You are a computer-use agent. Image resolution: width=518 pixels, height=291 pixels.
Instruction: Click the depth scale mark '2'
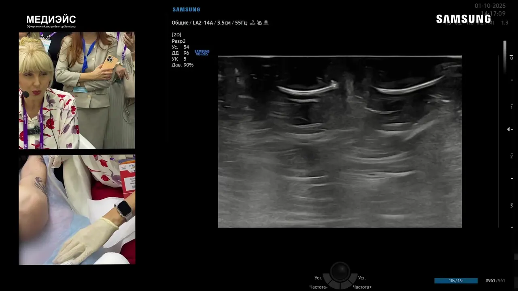tap(512, 156)
